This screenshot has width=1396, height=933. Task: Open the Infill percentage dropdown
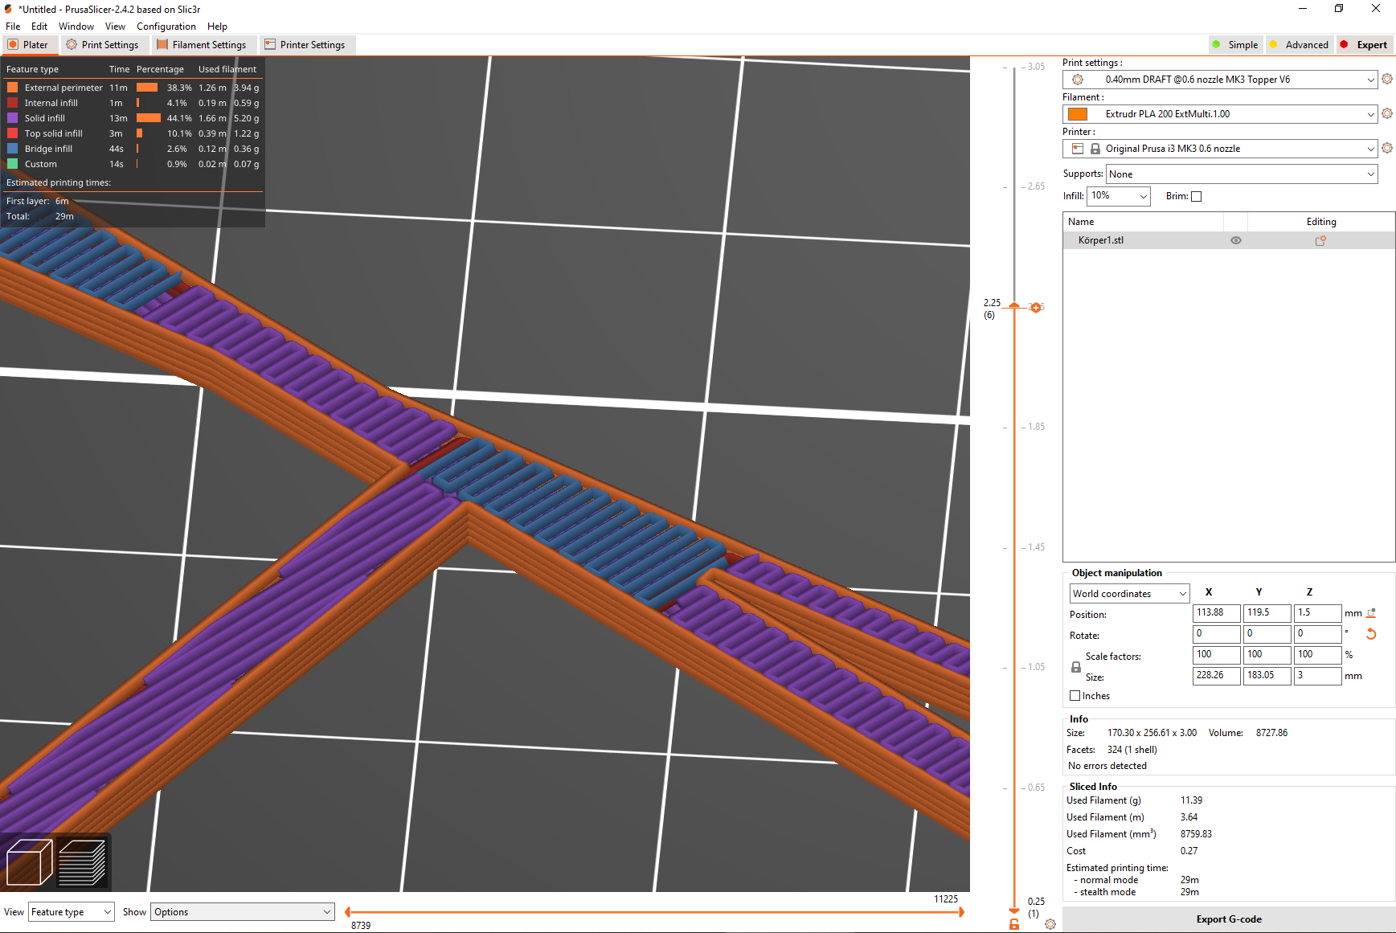click(x=1118, y=196)
